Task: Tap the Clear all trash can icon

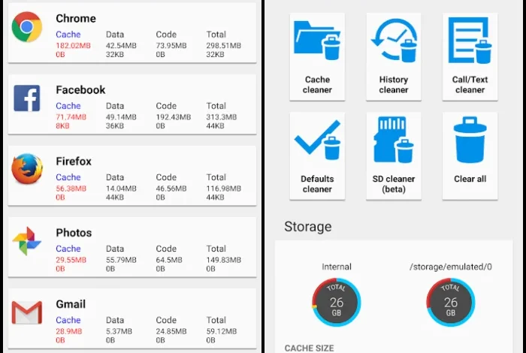Action: 470,140
